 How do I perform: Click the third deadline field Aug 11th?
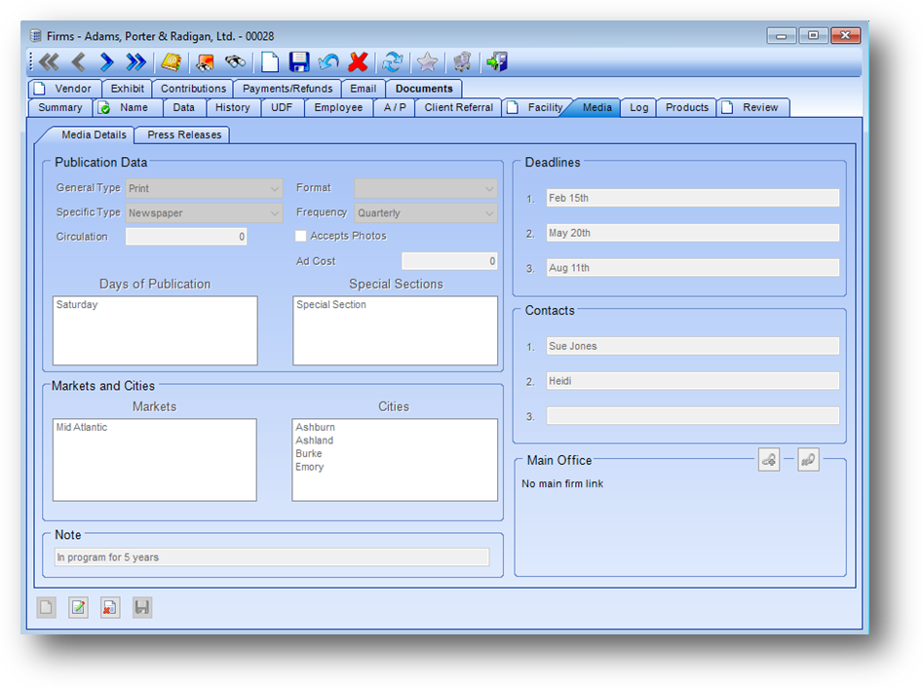(x=693, y=268)
